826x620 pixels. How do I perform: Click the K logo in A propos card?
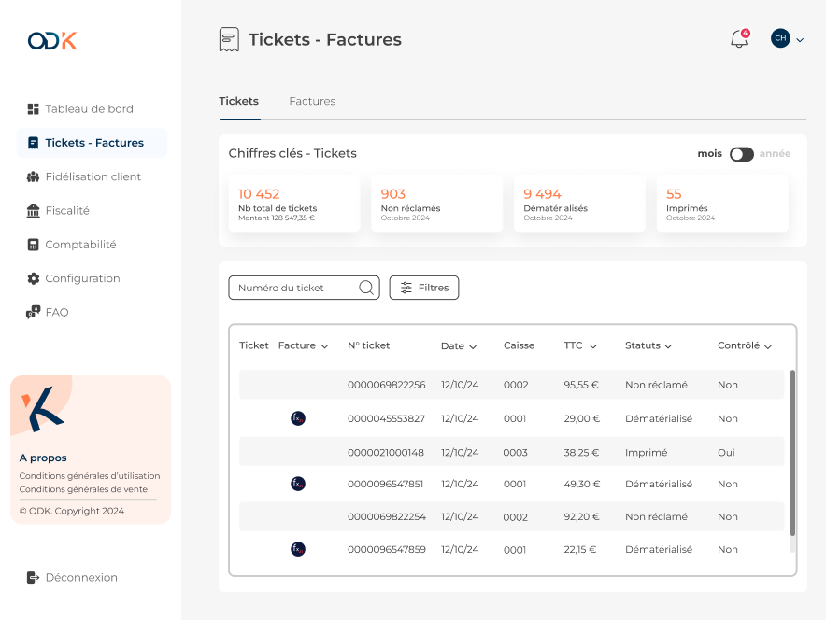point(42,409)
